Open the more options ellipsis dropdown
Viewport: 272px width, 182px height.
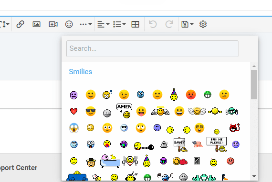(x=86, y=24)
